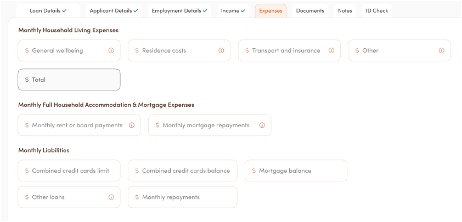Viewport: 462px width, 222px height.
Task: Open the Loan Details tab
Action: tap(48, 10)
